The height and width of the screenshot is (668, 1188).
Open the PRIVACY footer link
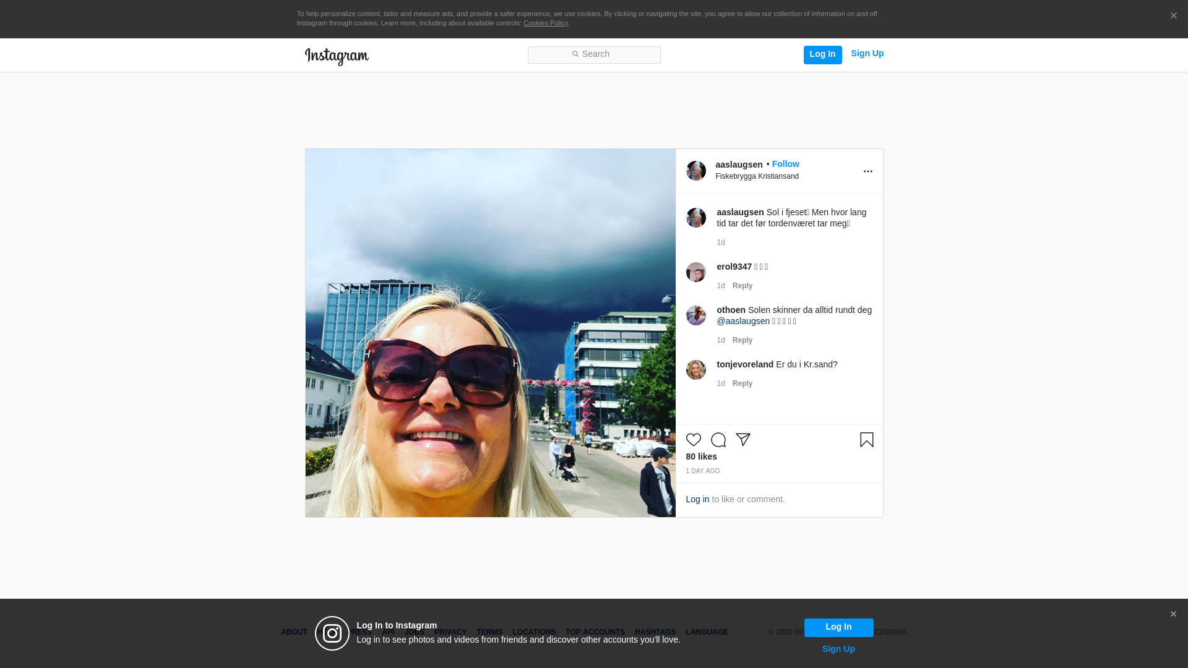450,632
